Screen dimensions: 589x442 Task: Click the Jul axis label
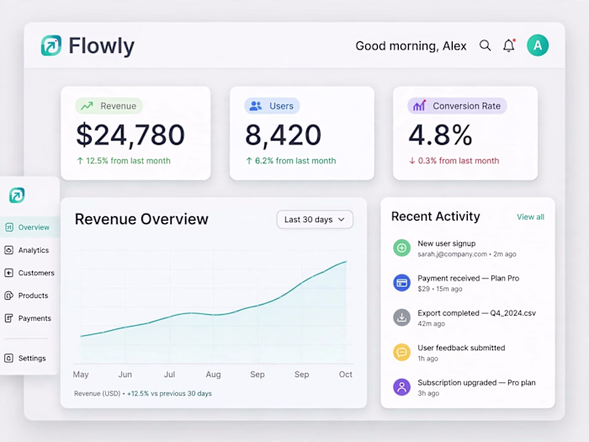169,375
